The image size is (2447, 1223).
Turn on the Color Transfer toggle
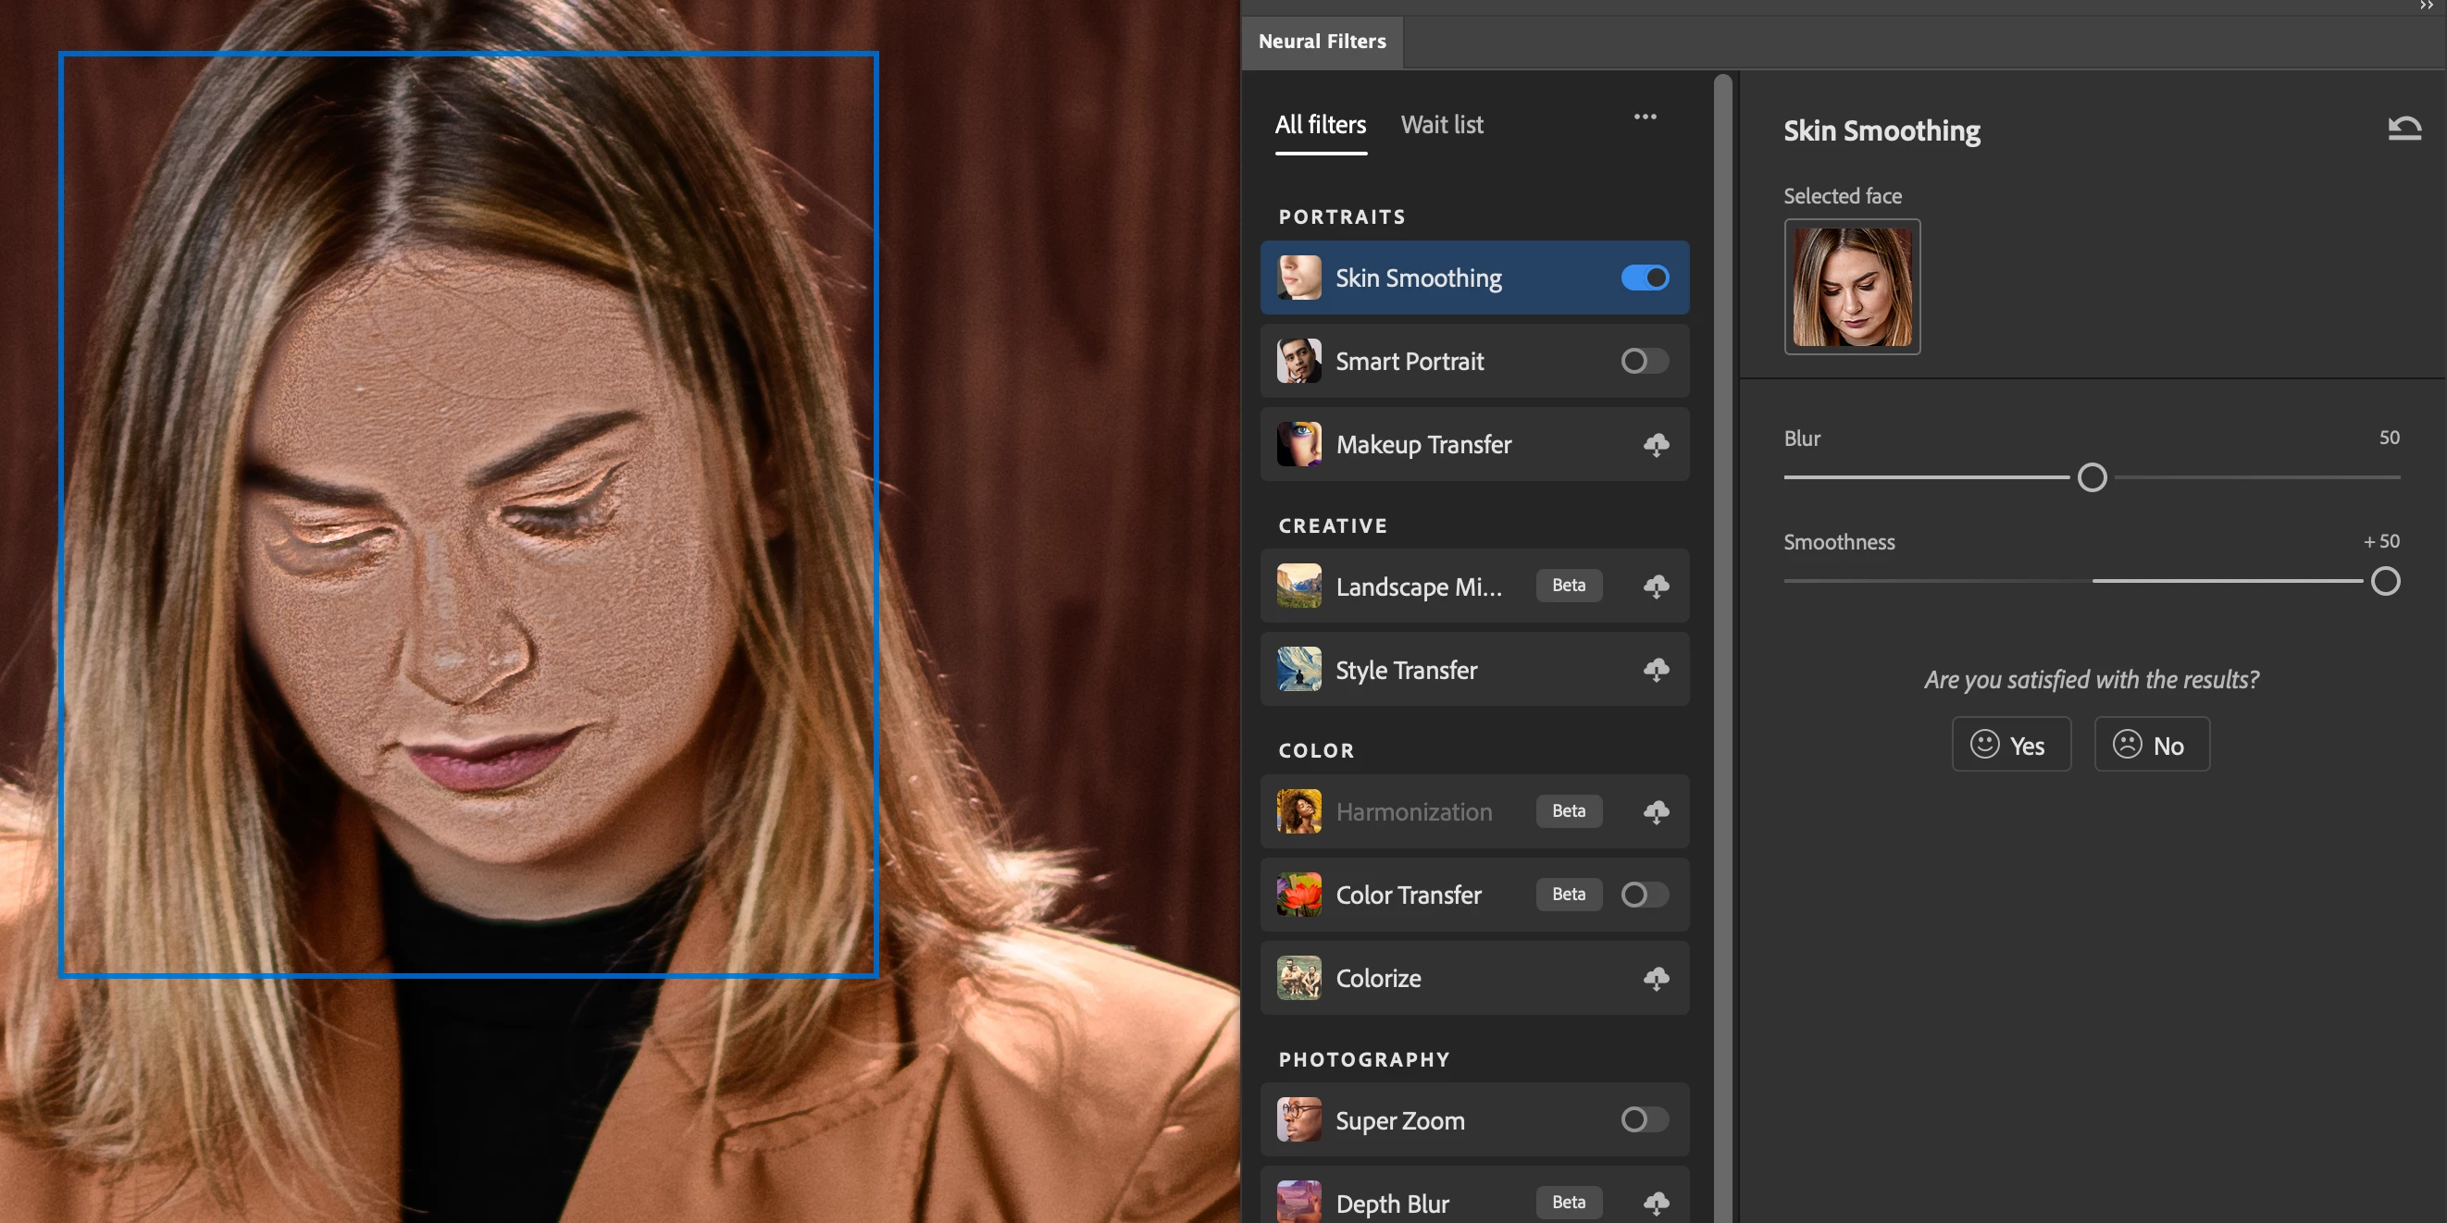click(x=1645, y=895)
